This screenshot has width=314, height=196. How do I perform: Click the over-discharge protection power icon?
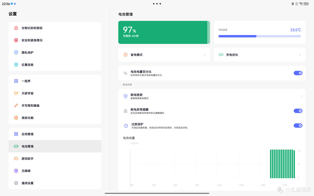(126, 126)
